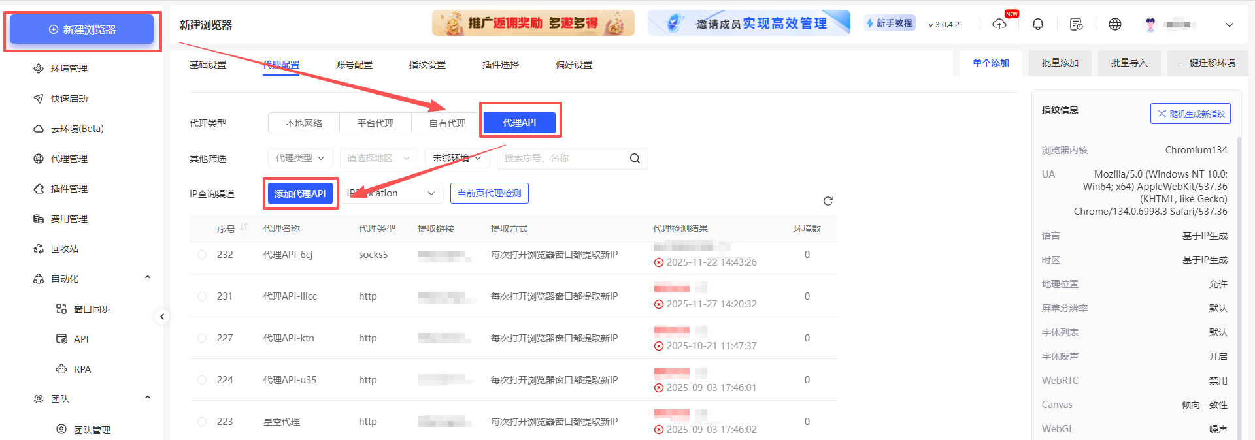Click proxy name 星空代理
This screenshot has width=1255, height=440.
[282, 422]
